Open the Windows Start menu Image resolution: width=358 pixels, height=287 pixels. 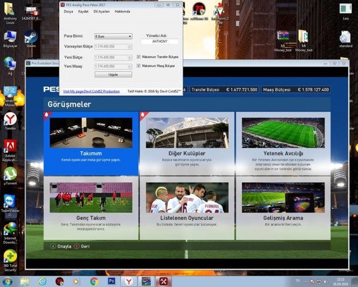[x=7, y=281]
